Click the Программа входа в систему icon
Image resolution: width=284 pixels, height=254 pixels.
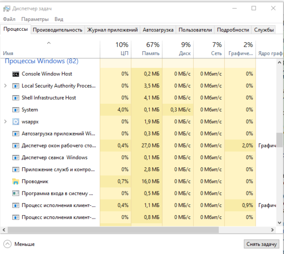pyautogui.click(x=16, y=193)
